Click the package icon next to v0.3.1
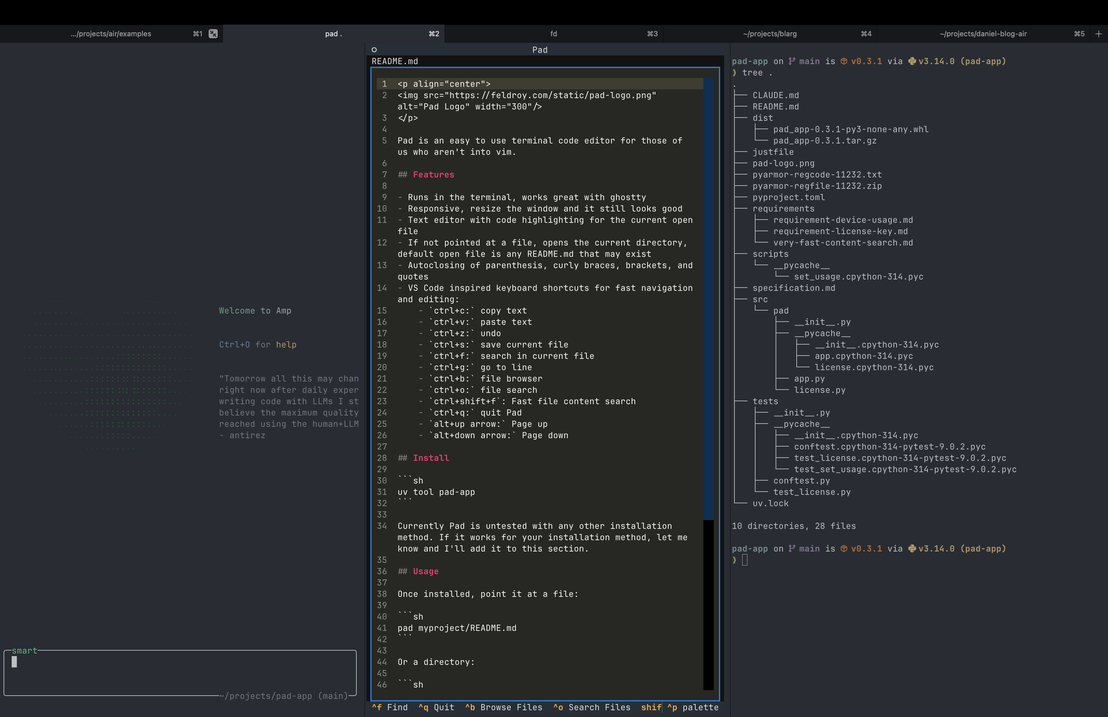Screen dimensions: 1108x717 click(x=844, y=61)
